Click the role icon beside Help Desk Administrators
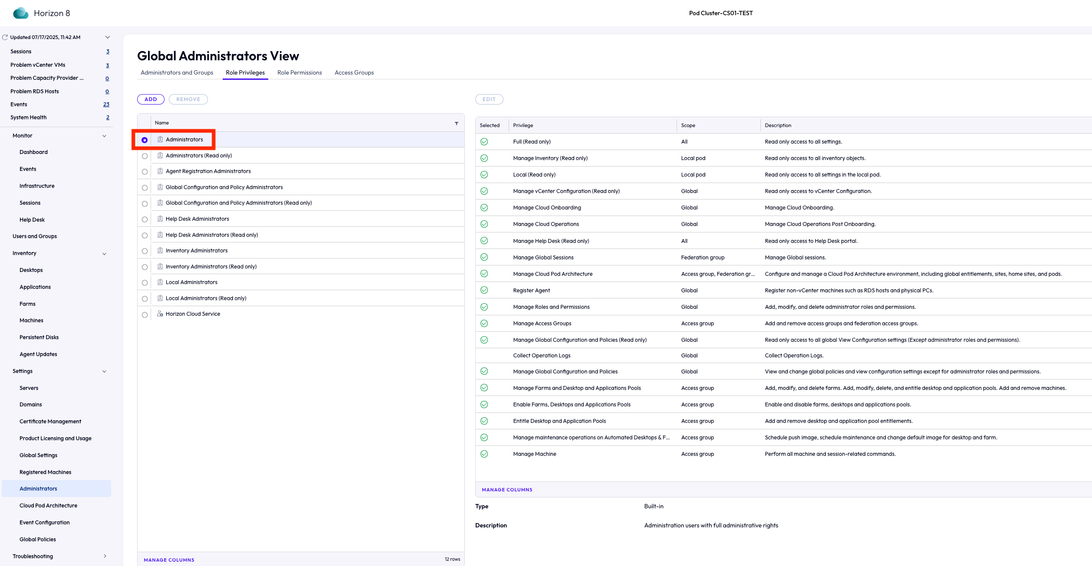This screenshot has height=566, width=1092. [160, 219]
